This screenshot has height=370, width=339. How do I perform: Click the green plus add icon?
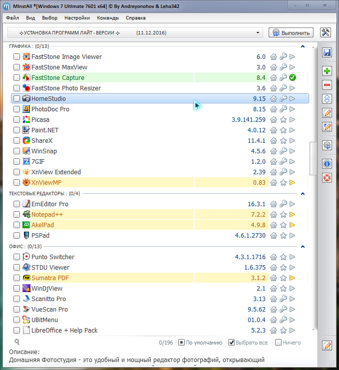(327, 71)
